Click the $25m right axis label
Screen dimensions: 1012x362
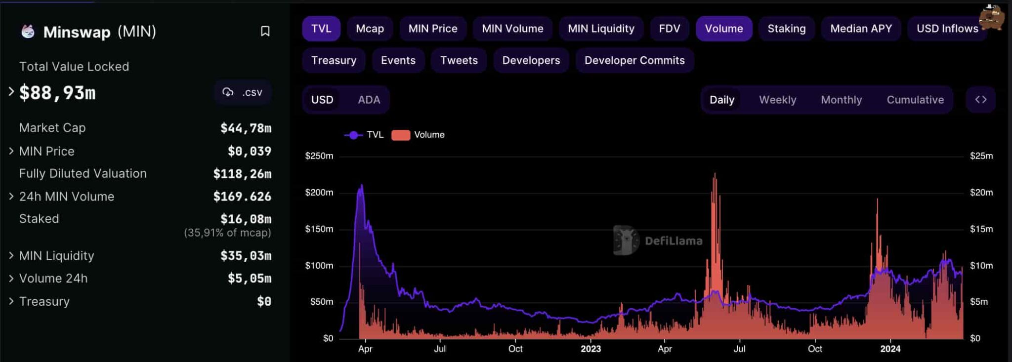tap(981, 156)
